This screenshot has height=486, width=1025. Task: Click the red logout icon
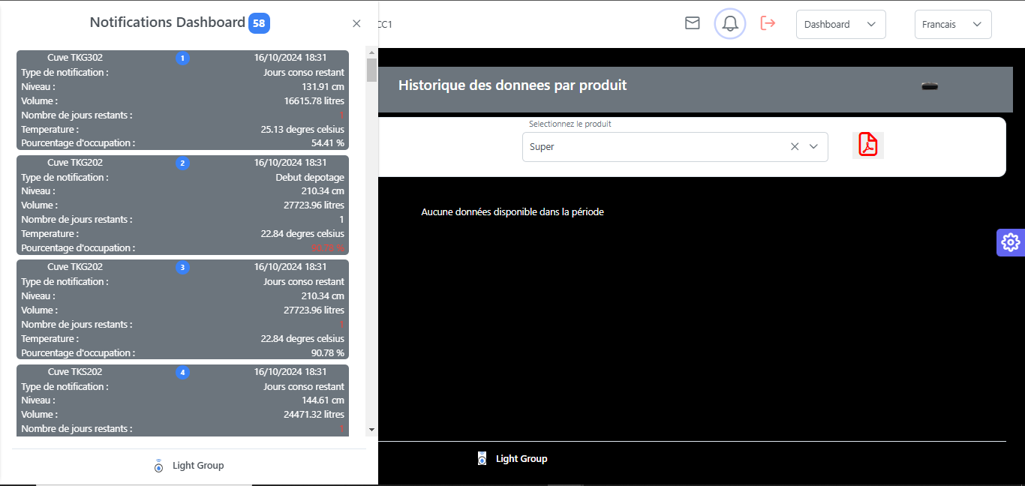pyautogui.click(x=768, y=23)
